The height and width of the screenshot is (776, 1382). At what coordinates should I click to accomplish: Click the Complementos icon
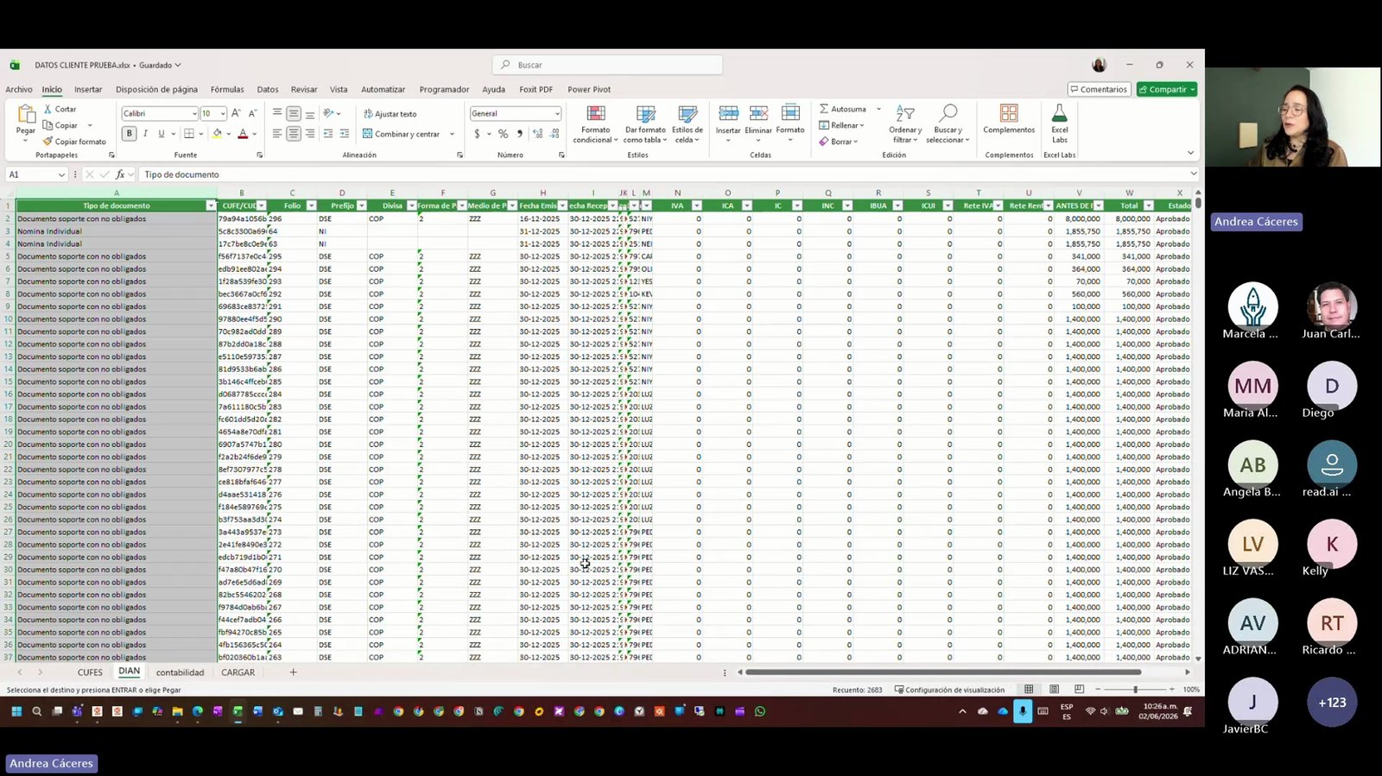coord(1008,114)
